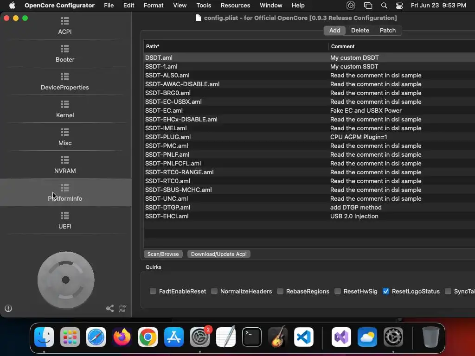Select the SSDT-PLUG.aml row
Image resolution: width=475 pixels, height=356 pixels.
[x=309, y=137]
